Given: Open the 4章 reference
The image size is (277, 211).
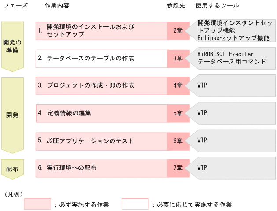Looking at the screenshot, I should click(x=178, y=85).
